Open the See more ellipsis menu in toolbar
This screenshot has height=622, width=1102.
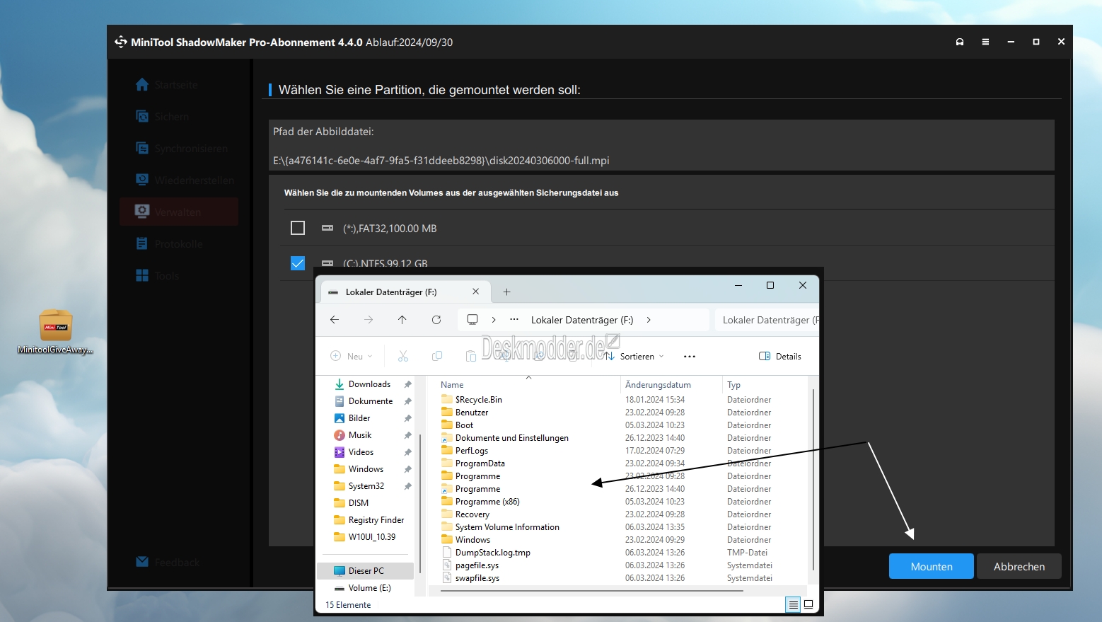click(690, 356)
